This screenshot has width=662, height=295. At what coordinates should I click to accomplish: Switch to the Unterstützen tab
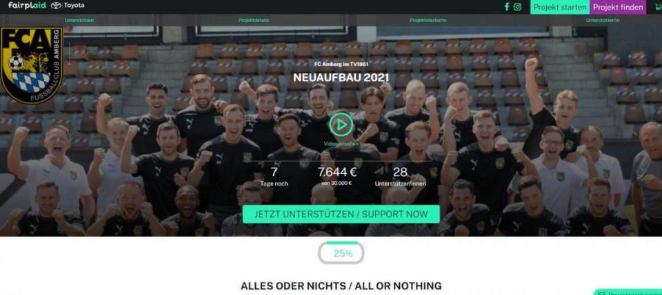tap(79, 20)
